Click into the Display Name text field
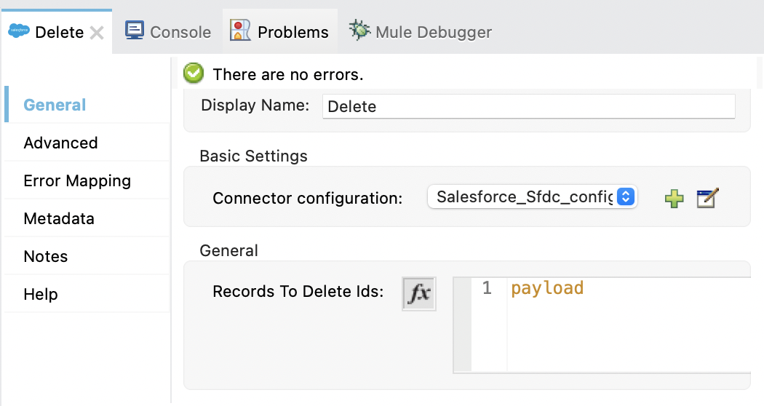Image resolution: width=764 pixels, height=406 pixels. coord(528,106)
